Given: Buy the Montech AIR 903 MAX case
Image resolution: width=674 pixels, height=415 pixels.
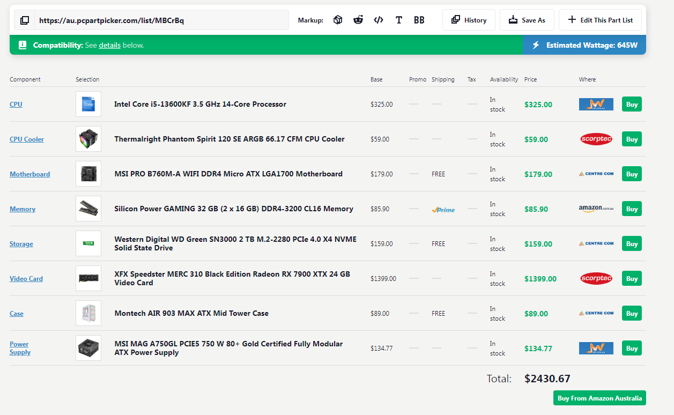Looking at the screenshot, I should point(632,313).
